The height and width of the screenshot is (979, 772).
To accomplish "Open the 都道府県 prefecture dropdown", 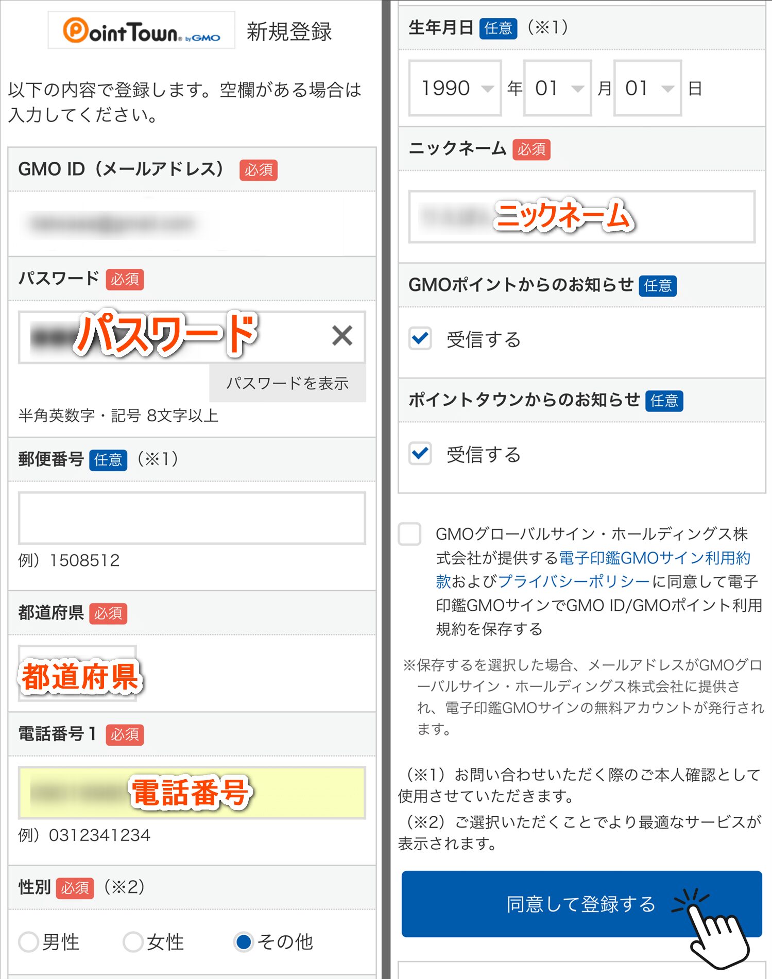I will click(x=78, y=673).
